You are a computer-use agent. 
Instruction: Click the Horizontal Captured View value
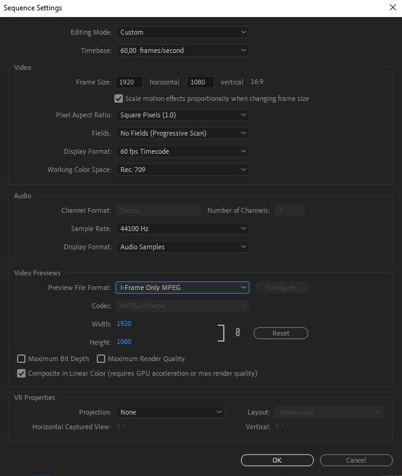(x=121, y=427)
